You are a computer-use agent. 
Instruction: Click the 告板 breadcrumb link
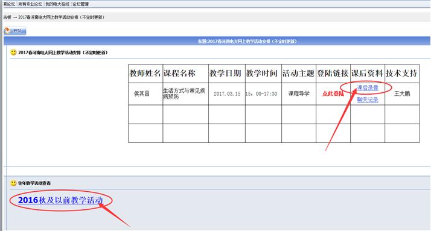point(7,17)
